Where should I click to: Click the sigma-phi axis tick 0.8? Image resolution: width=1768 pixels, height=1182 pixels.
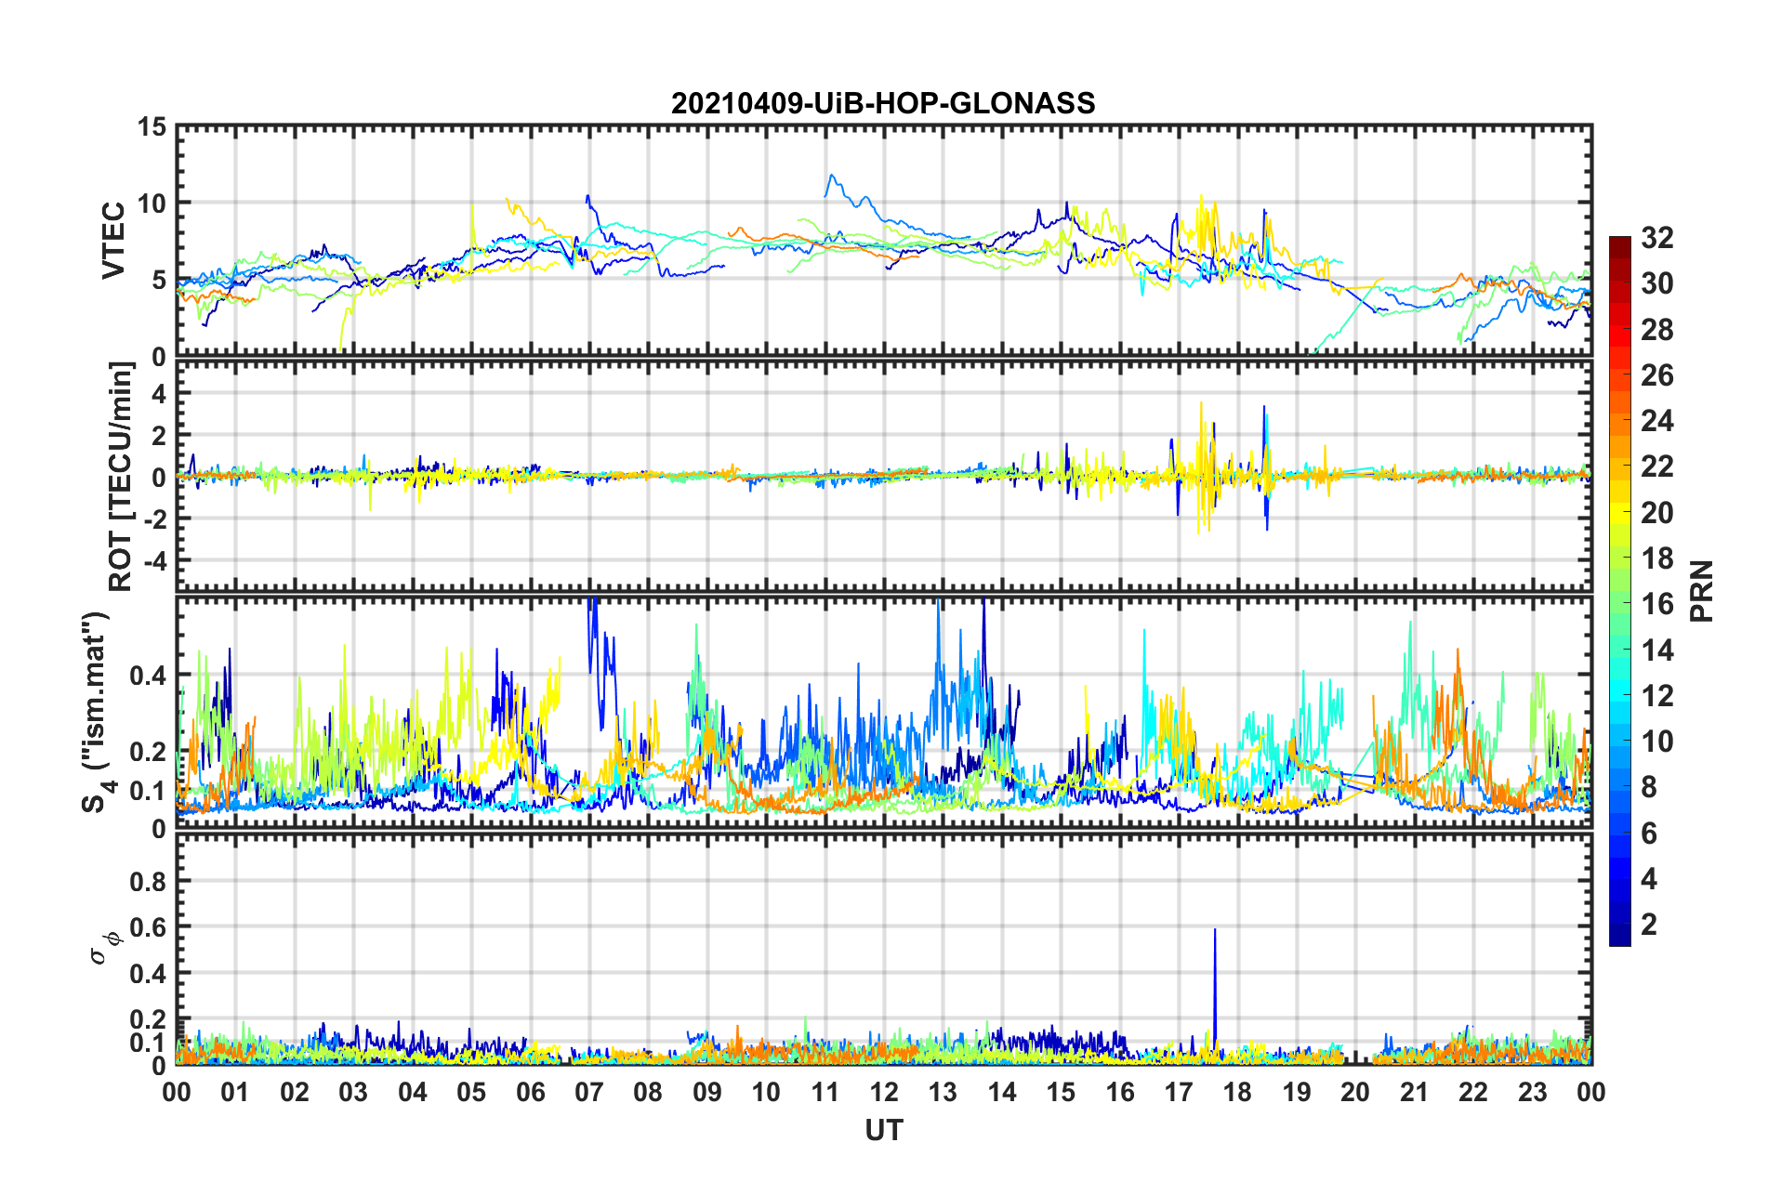coord(149,881)
